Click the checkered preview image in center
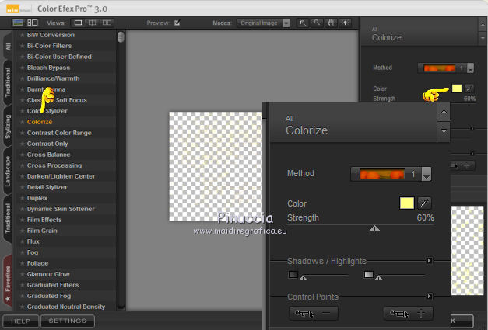Viewport: 488px width, 330px height. tap(216, 166)
